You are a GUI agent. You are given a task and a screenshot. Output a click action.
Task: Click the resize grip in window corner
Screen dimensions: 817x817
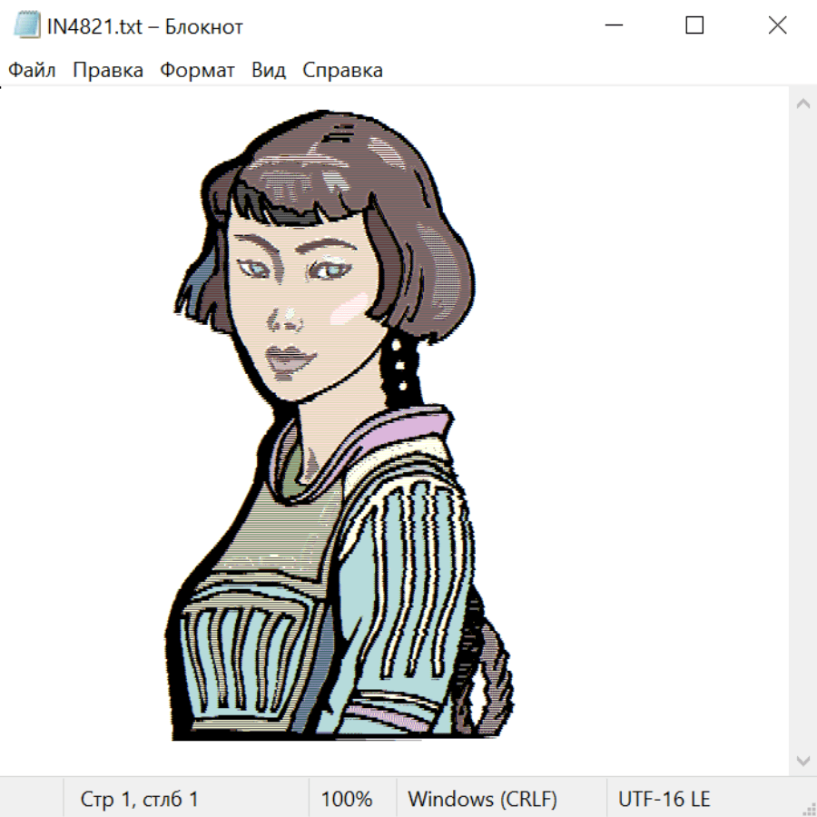pyautogui.click(x=808, y=808)
